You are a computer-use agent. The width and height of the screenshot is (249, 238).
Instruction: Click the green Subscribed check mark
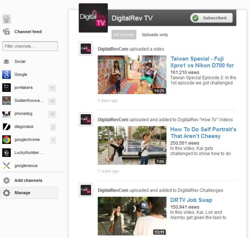pos(195,18)
